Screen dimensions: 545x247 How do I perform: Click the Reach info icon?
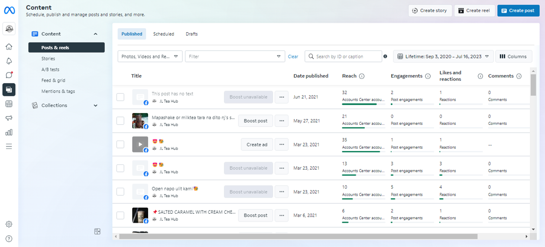362,76
